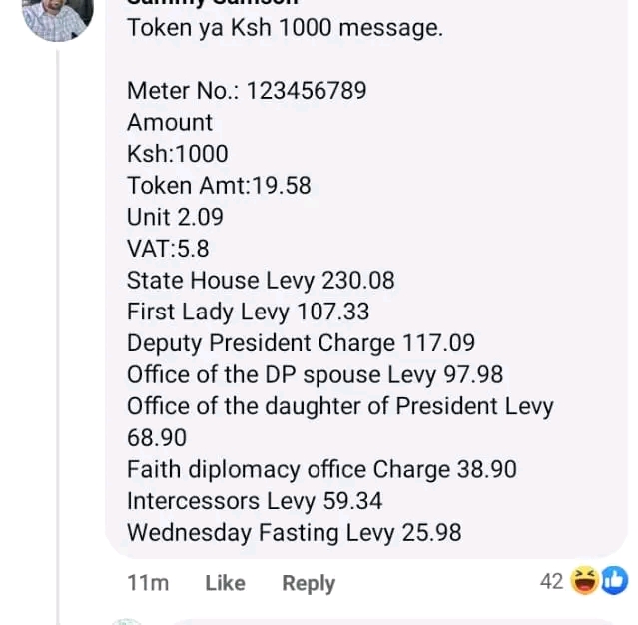Image resolution: width=638 pixels, height=625 pixels.
Task: View the 42 reactions count
Action: (x=552, y=581)
